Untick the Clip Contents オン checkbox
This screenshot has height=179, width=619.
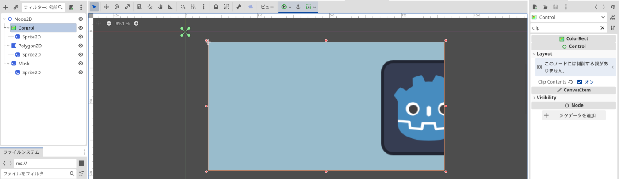point(580,82)
